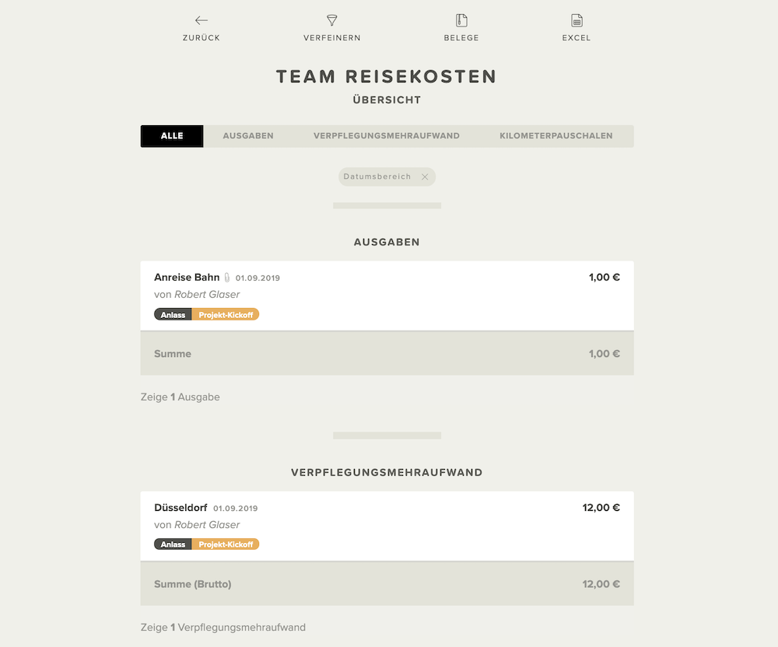
Task: Select the Alle tab
Action: click(x=172, y=136)
